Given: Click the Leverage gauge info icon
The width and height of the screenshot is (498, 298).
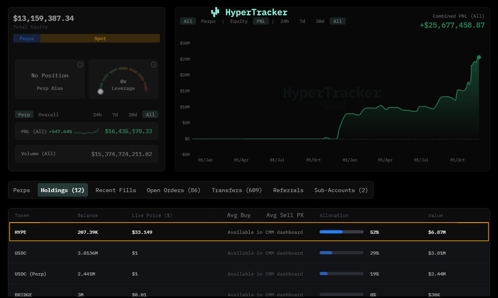Looking at the screenshot, I should 153,64.
